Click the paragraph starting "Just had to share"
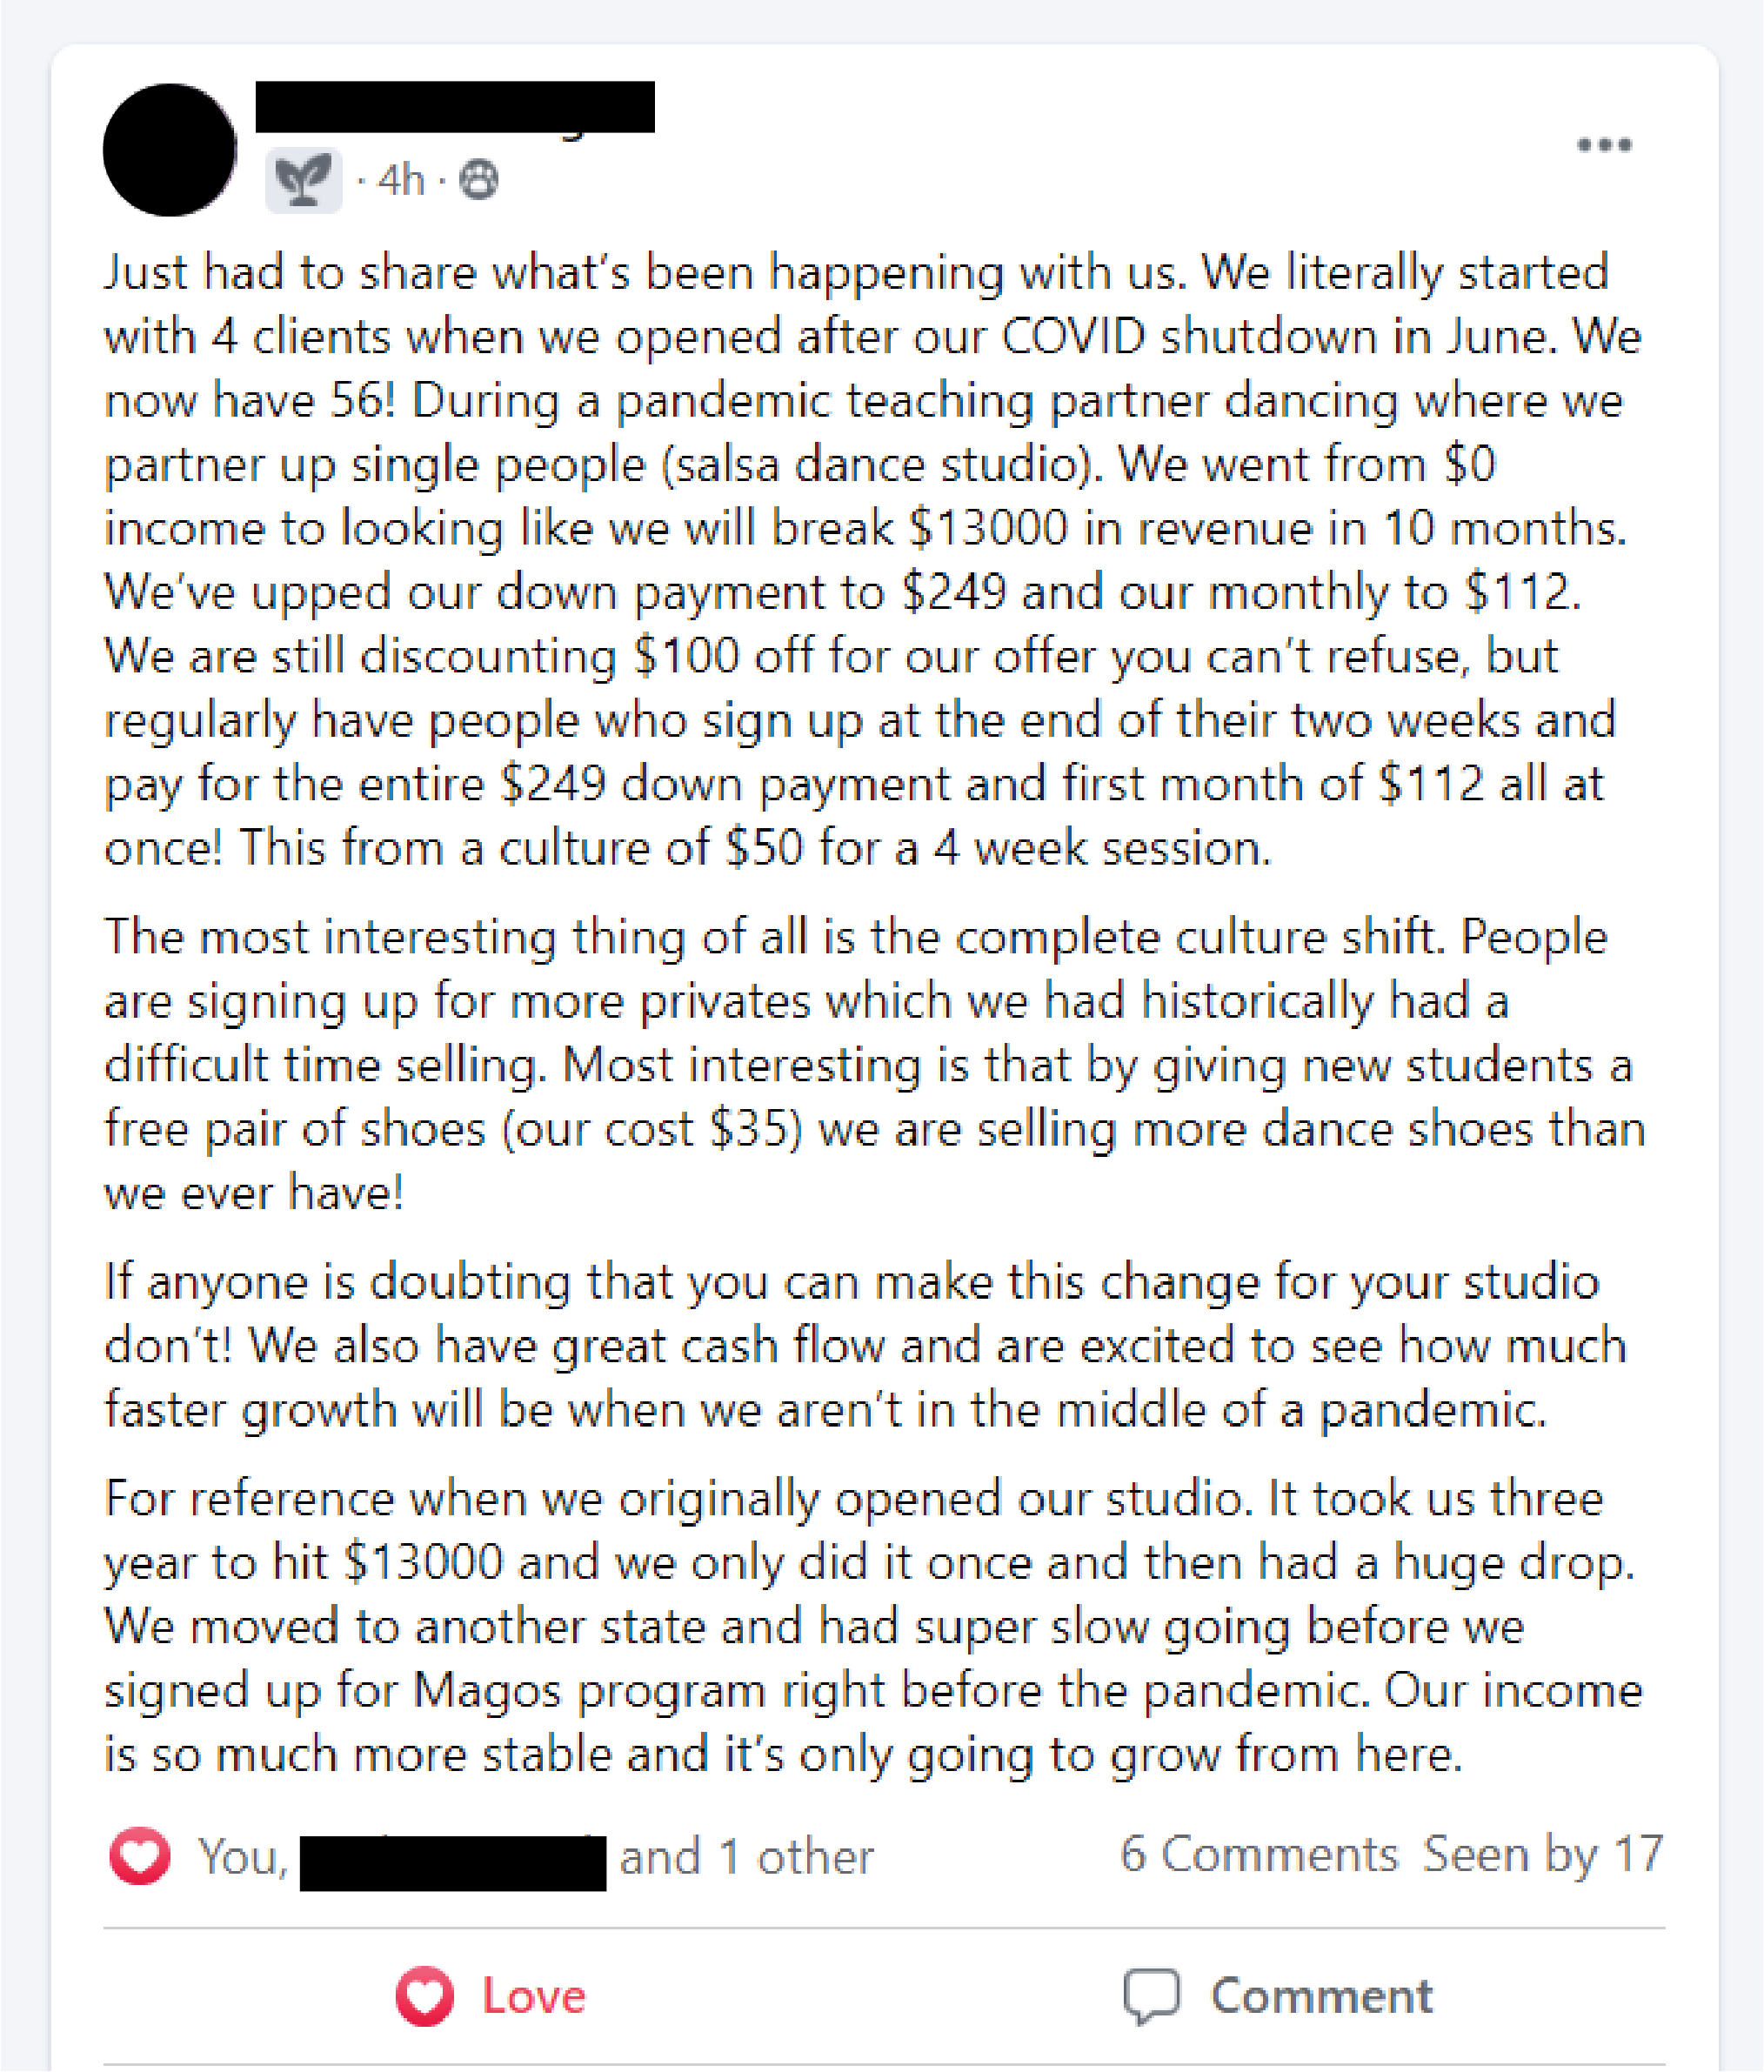This screenshot has width=1764, height=2072. pyautogui.click(x=870, y=560)
